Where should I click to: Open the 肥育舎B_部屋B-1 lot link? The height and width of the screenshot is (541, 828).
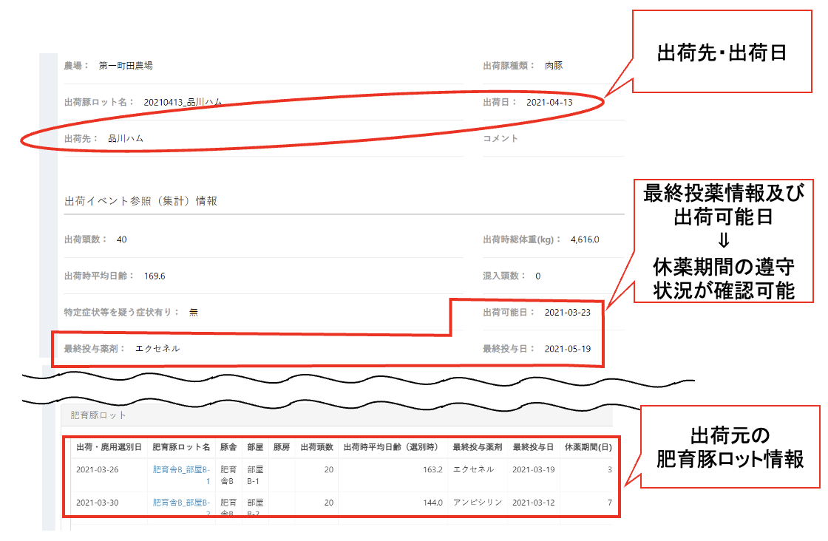pos(181,475)
